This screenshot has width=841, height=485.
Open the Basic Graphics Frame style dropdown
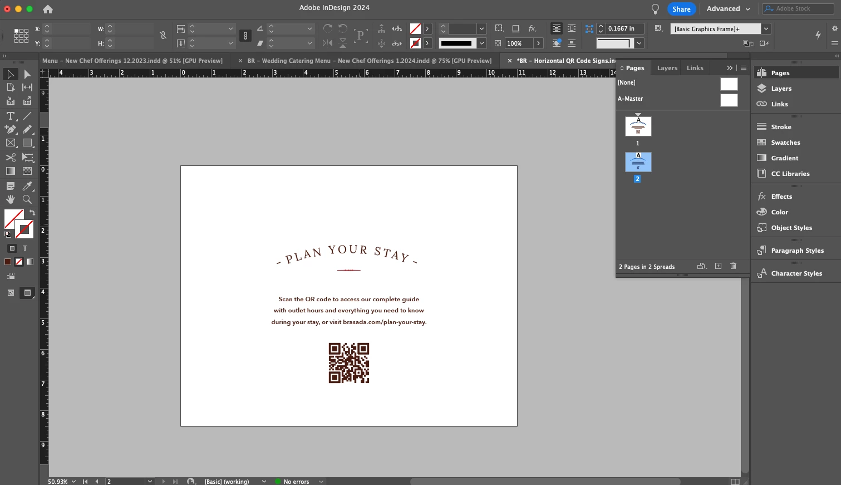[766, 29]
